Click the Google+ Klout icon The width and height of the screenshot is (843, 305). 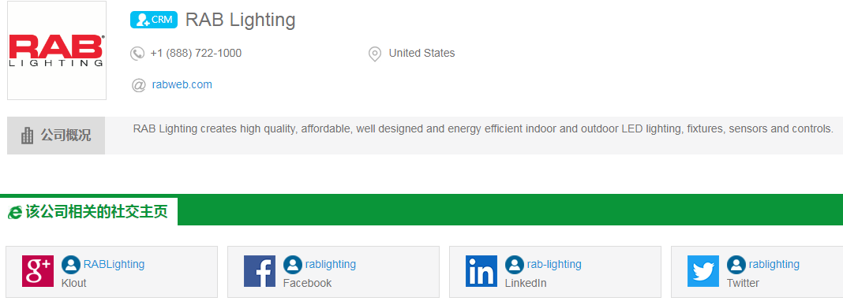click(38, 271)
